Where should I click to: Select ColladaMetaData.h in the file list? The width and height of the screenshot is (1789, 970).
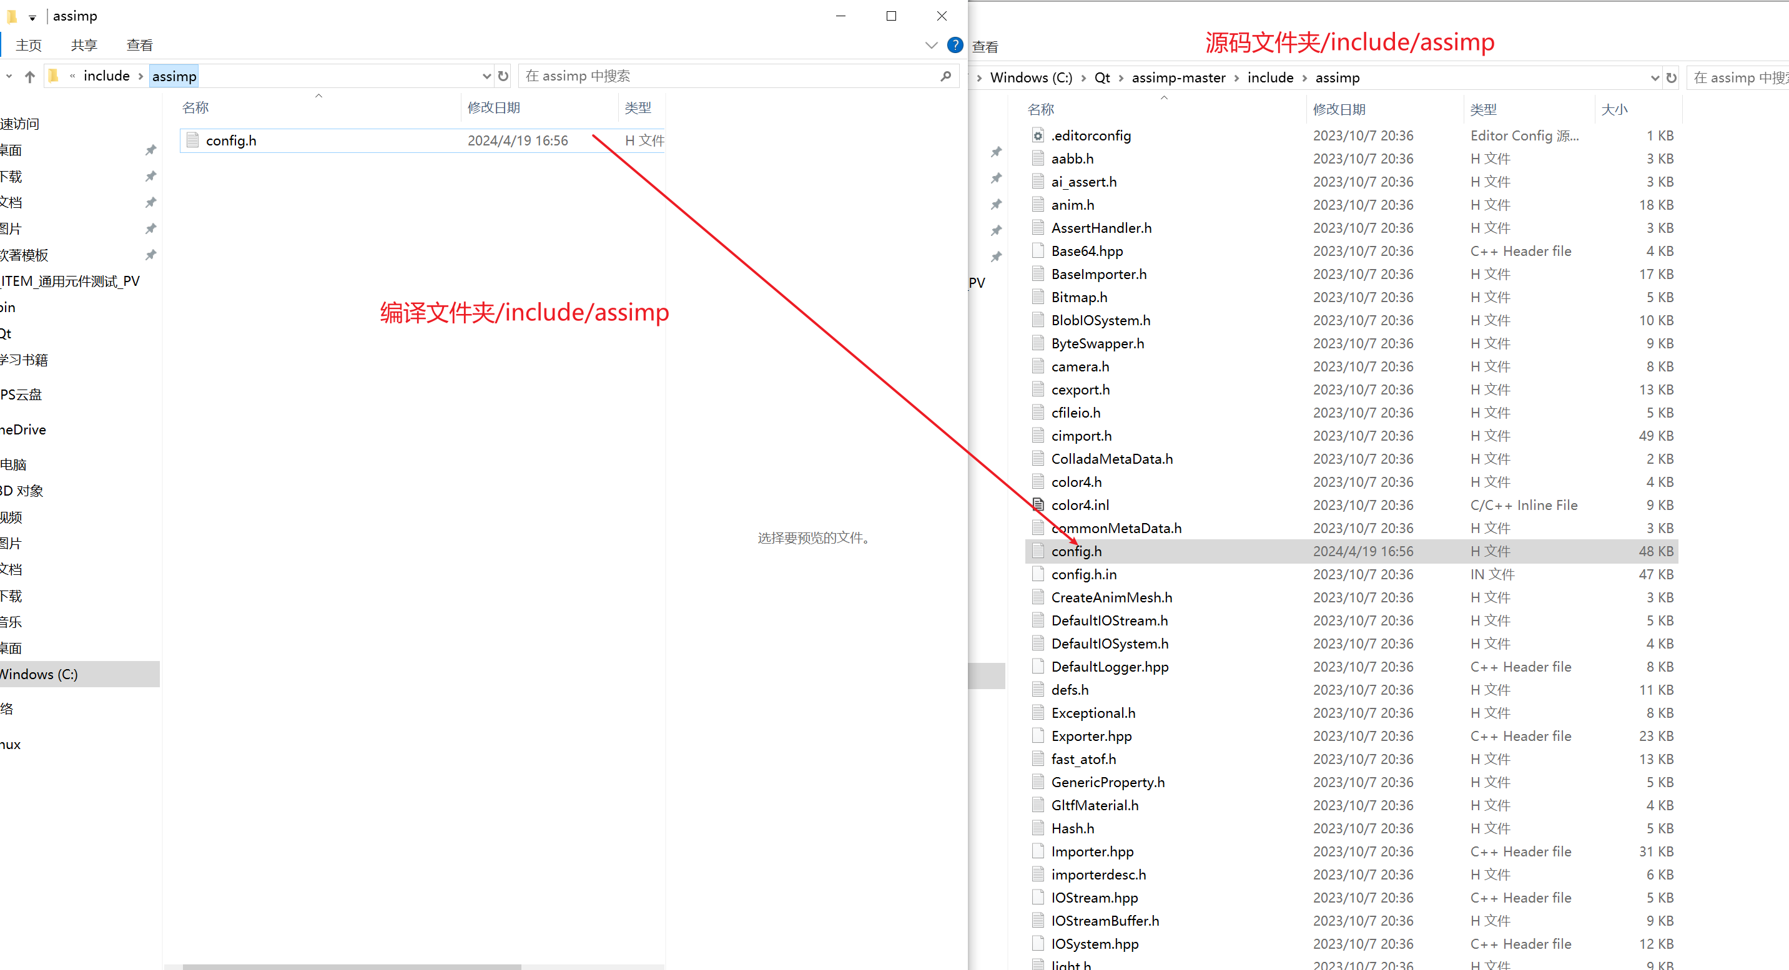pyautogui.click(x=1351, y=459)
